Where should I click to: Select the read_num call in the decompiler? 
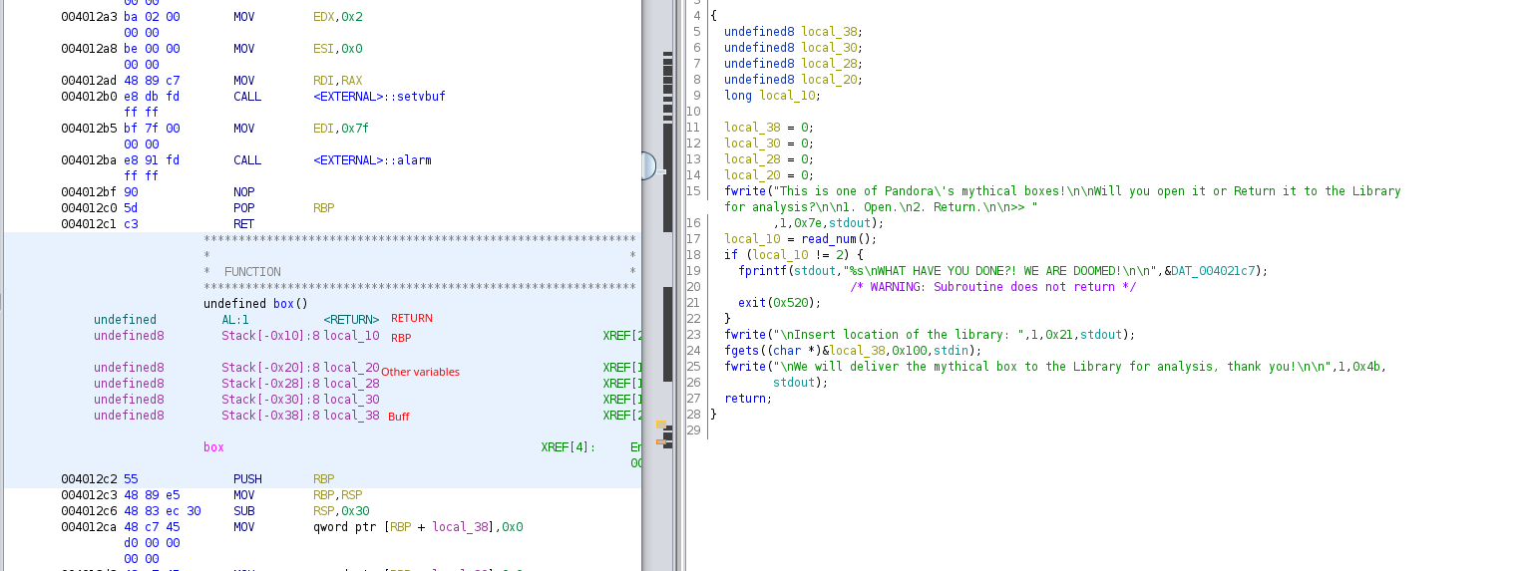click(x=825, y=239)
